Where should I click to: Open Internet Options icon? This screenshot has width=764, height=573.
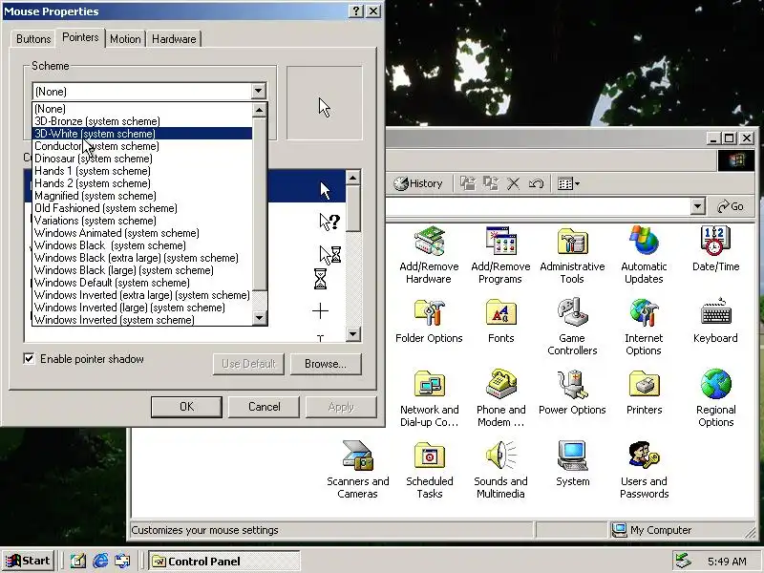pyautogui.click(x=644, y=327)
